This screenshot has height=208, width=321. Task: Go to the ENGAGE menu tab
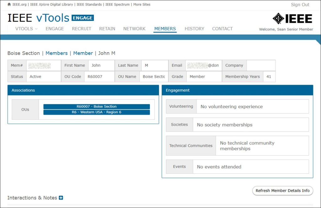(x=55, y=29)
